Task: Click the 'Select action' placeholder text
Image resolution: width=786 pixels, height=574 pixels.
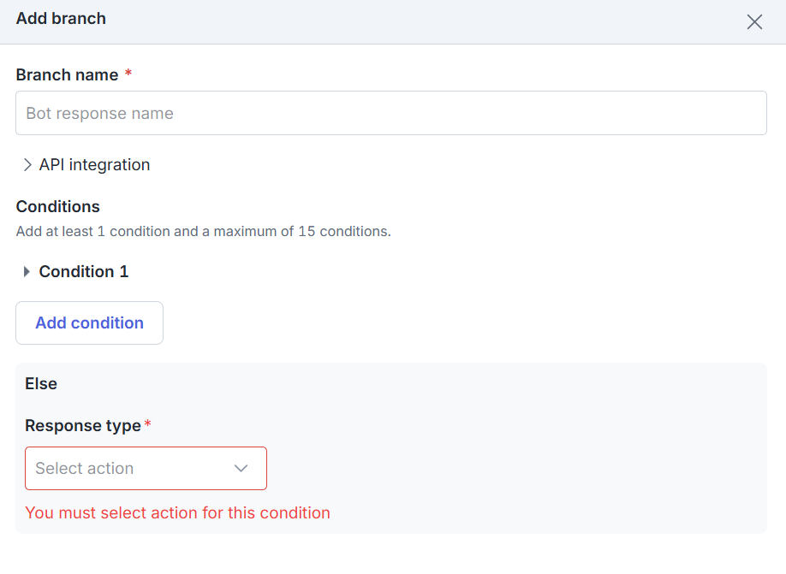Action: 84,468
